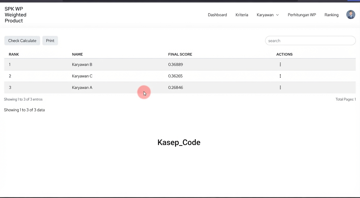
Task: Click the final score 0.36889
Action: coord(175,64)
